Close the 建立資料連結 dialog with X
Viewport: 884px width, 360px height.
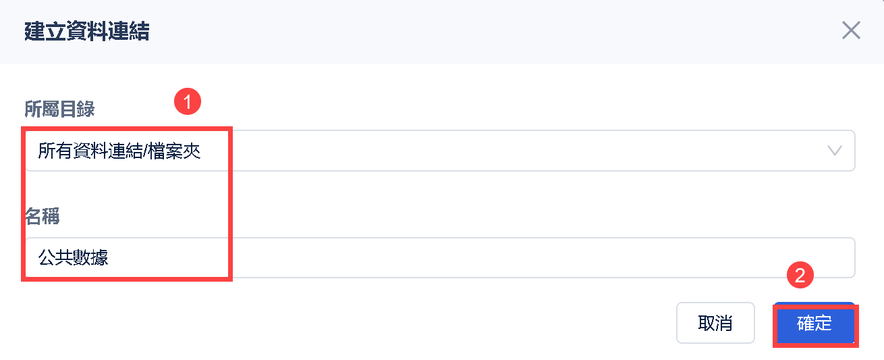(851, 30)
